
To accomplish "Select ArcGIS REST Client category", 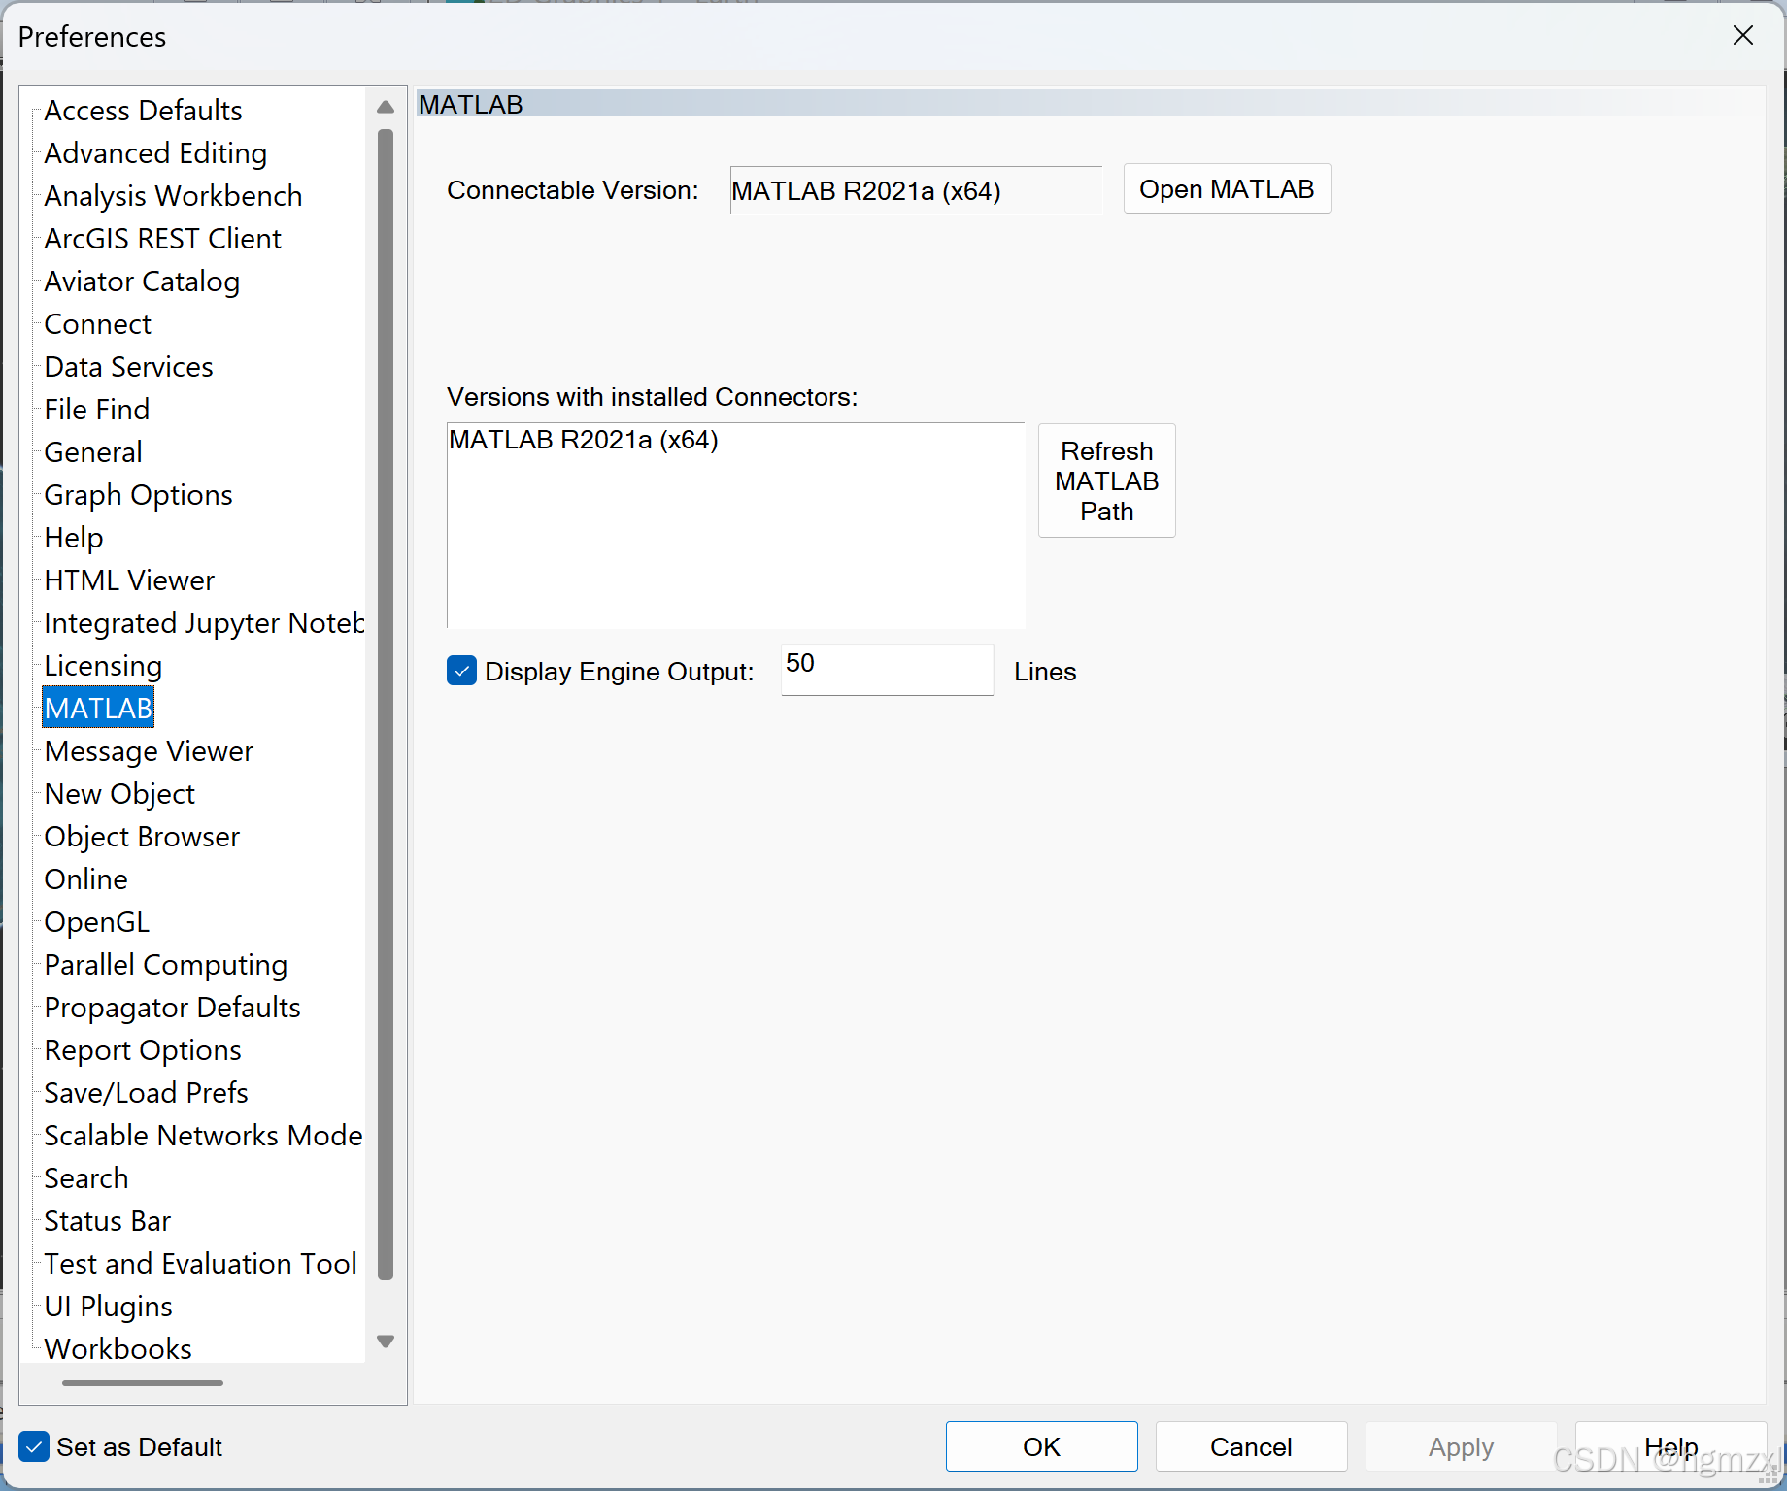I will pyautogui.click(x=162, y=239).
